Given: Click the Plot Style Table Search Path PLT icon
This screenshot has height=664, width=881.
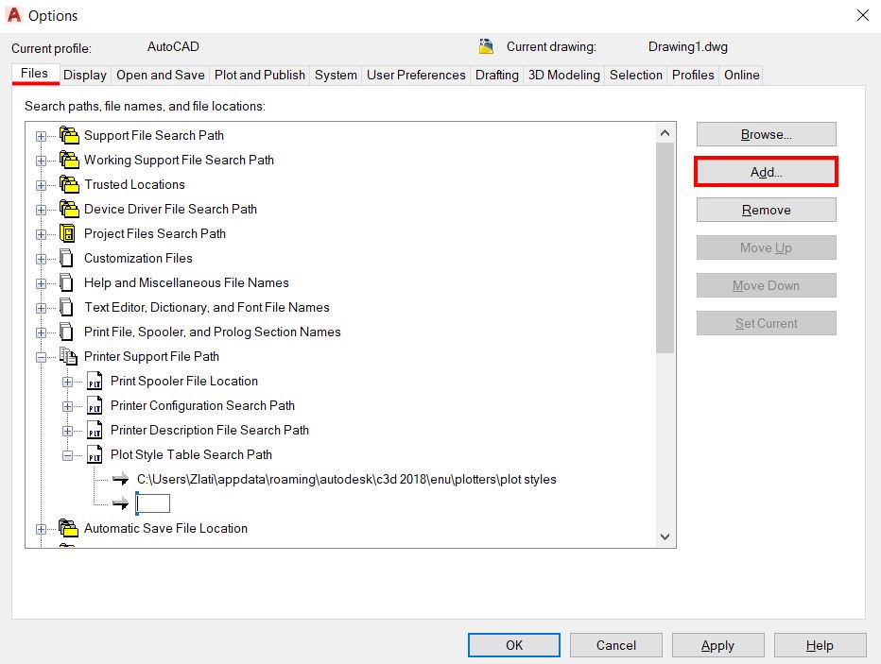Looking at the screenshot, I should click(x=95, y=455).
